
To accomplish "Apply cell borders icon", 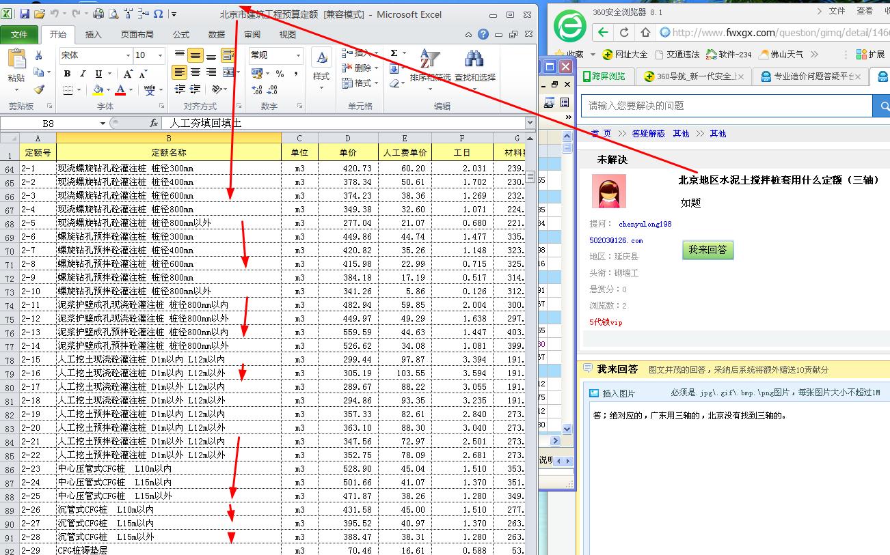I will [68, 89].
